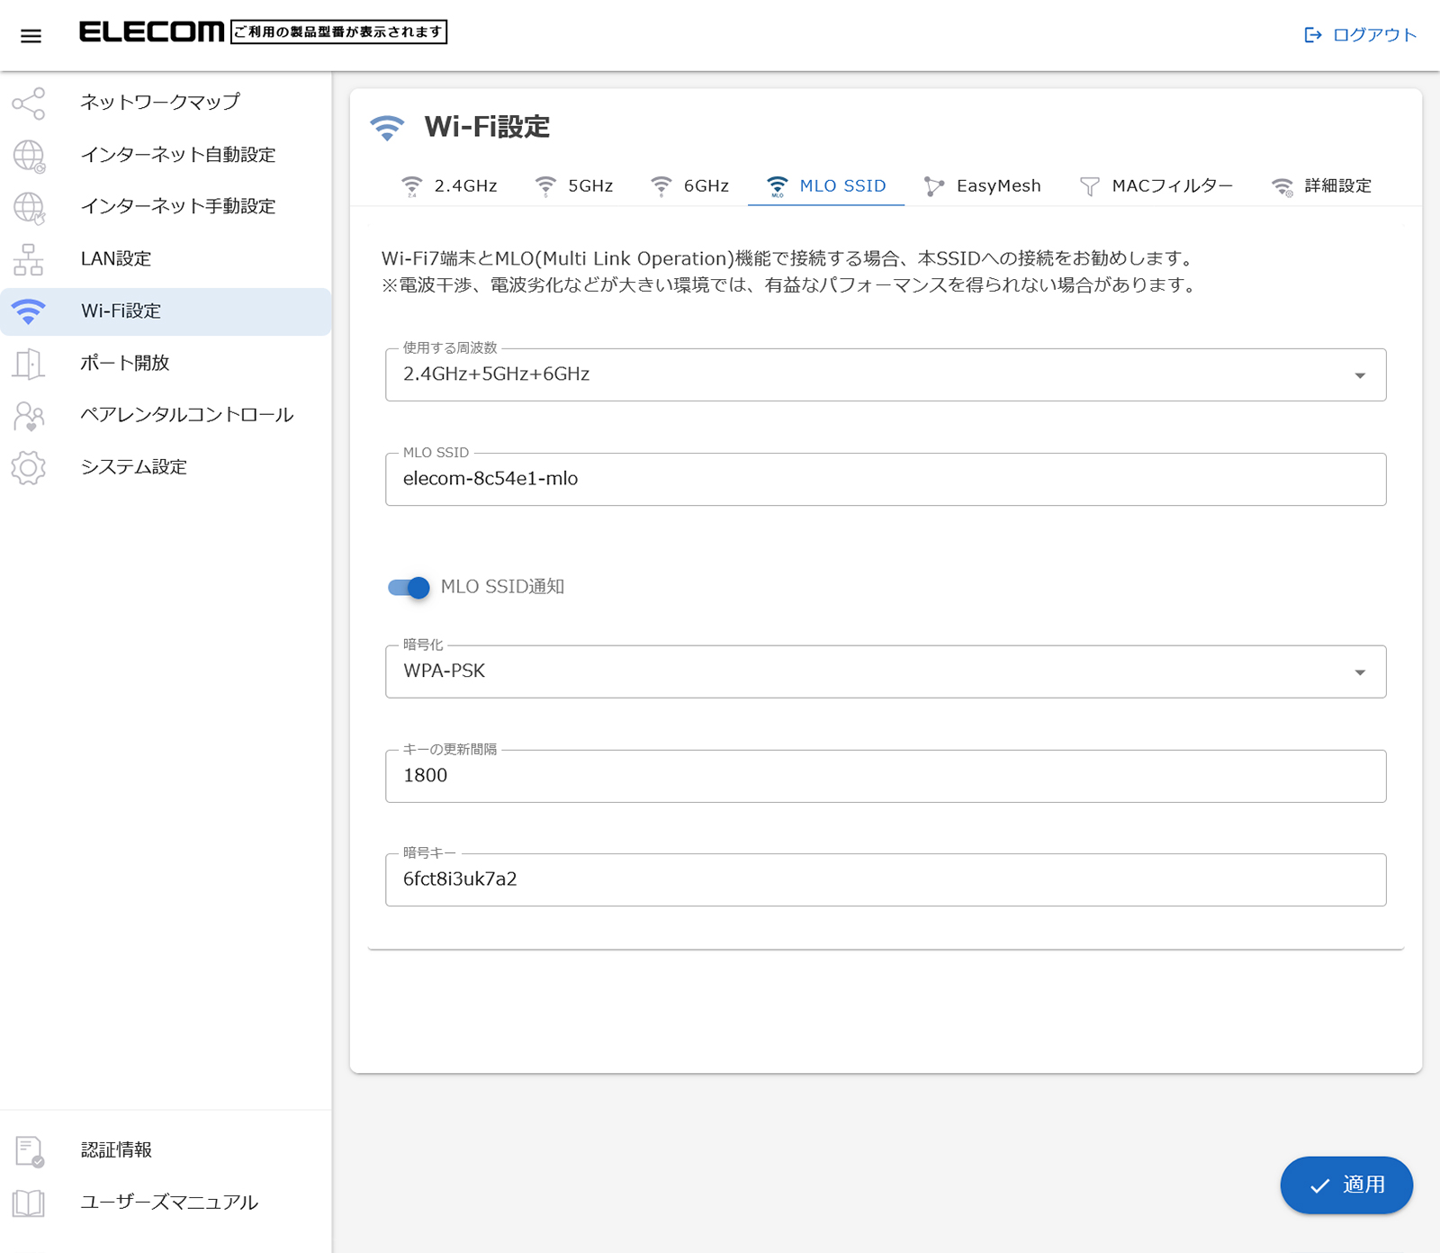The image size is (1440, 1253).
Task: Click the MLO SSID name field
Action: pyautogui.click(x=885, y=480)
